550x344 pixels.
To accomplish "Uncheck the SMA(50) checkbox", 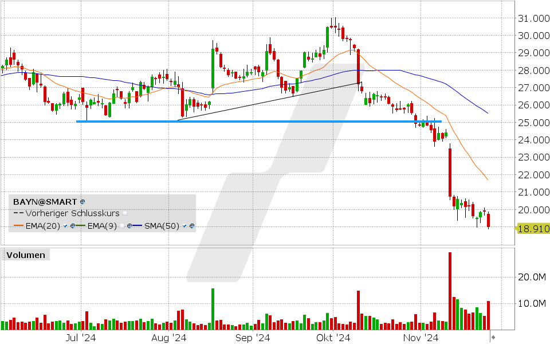I will pos(184,226).
